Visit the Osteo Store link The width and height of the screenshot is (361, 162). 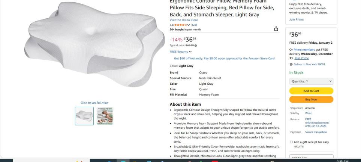click(x=184, y=20)
